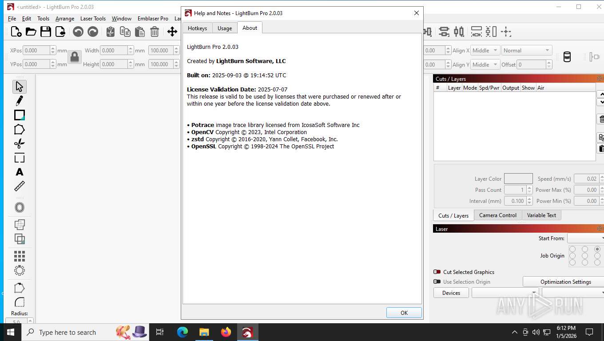Open the Align X Middle dropdown

pyautogui.click(x=485, y=50)
